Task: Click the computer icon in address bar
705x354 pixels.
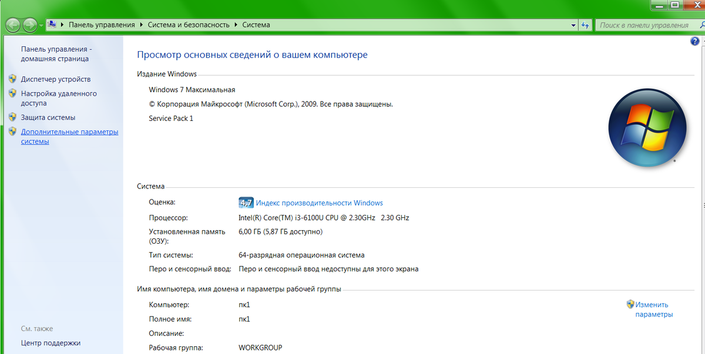Action: [x=53, y=25]
